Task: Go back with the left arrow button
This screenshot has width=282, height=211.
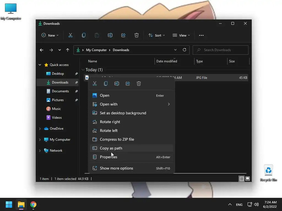Action: coord(42,50)
